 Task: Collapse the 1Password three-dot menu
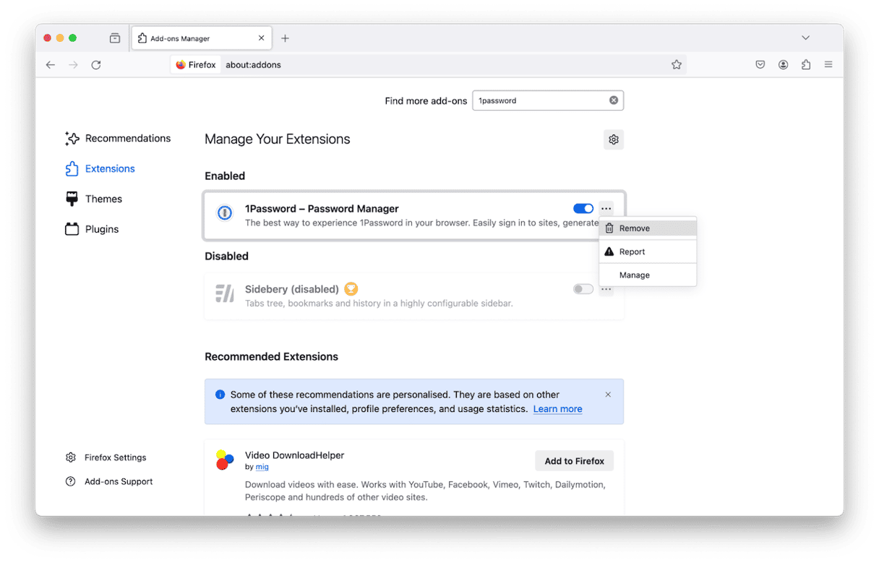click(606, 209)
